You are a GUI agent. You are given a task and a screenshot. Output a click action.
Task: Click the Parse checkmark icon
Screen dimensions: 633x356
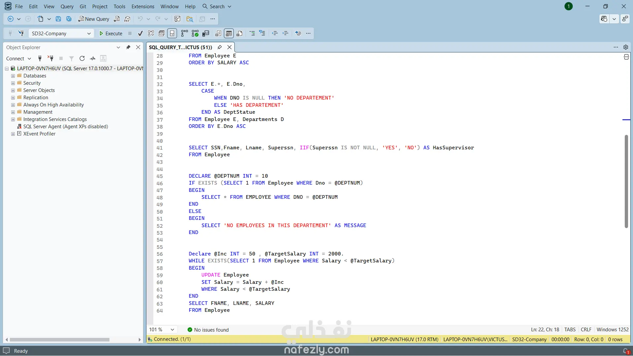pos(140,33)
